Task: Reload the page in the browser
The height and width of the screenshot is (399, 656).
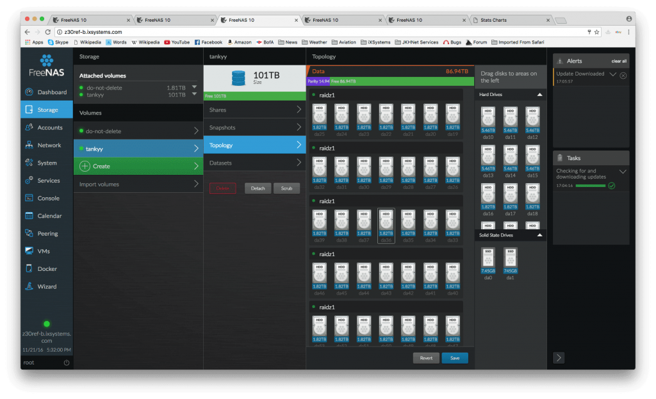Action: (47, 32)
